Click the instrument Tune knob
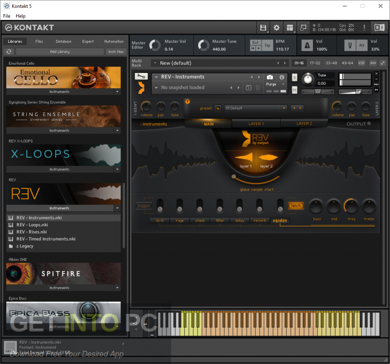This screenshot has height=364, width=390. [308, 79]
